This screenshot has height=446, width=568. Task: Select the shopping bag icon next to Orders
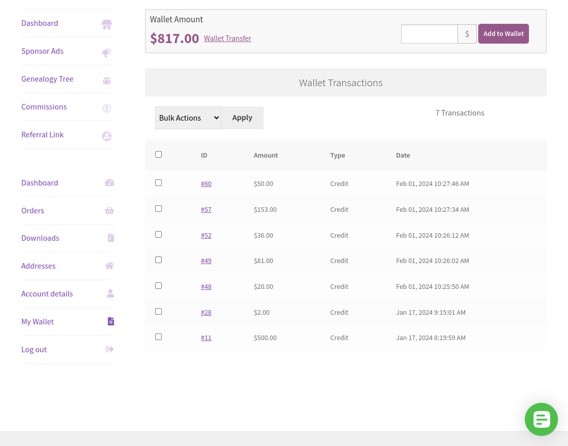(x=110, y=210)
